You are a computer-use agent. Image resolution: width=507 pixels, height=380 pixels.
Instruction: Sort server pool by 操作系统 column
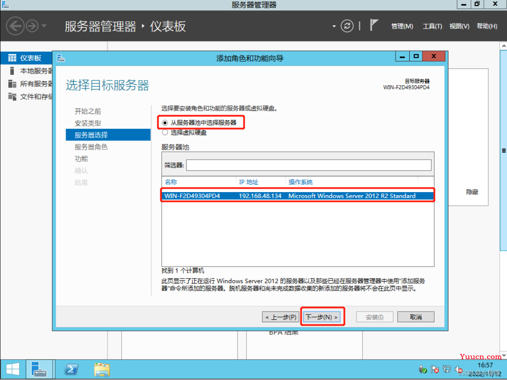tap(301, 182)
